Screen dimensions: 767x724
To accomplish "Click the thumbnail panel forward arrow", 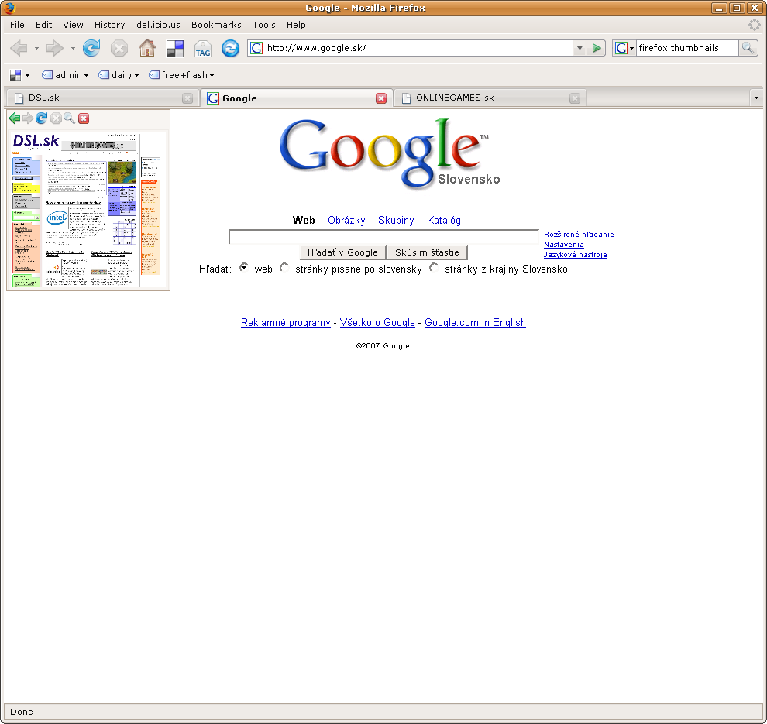I will [x=28, y=118].
